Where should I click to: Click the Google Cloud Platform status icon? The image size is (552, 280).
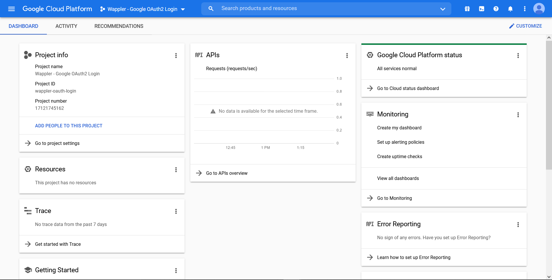370,55
